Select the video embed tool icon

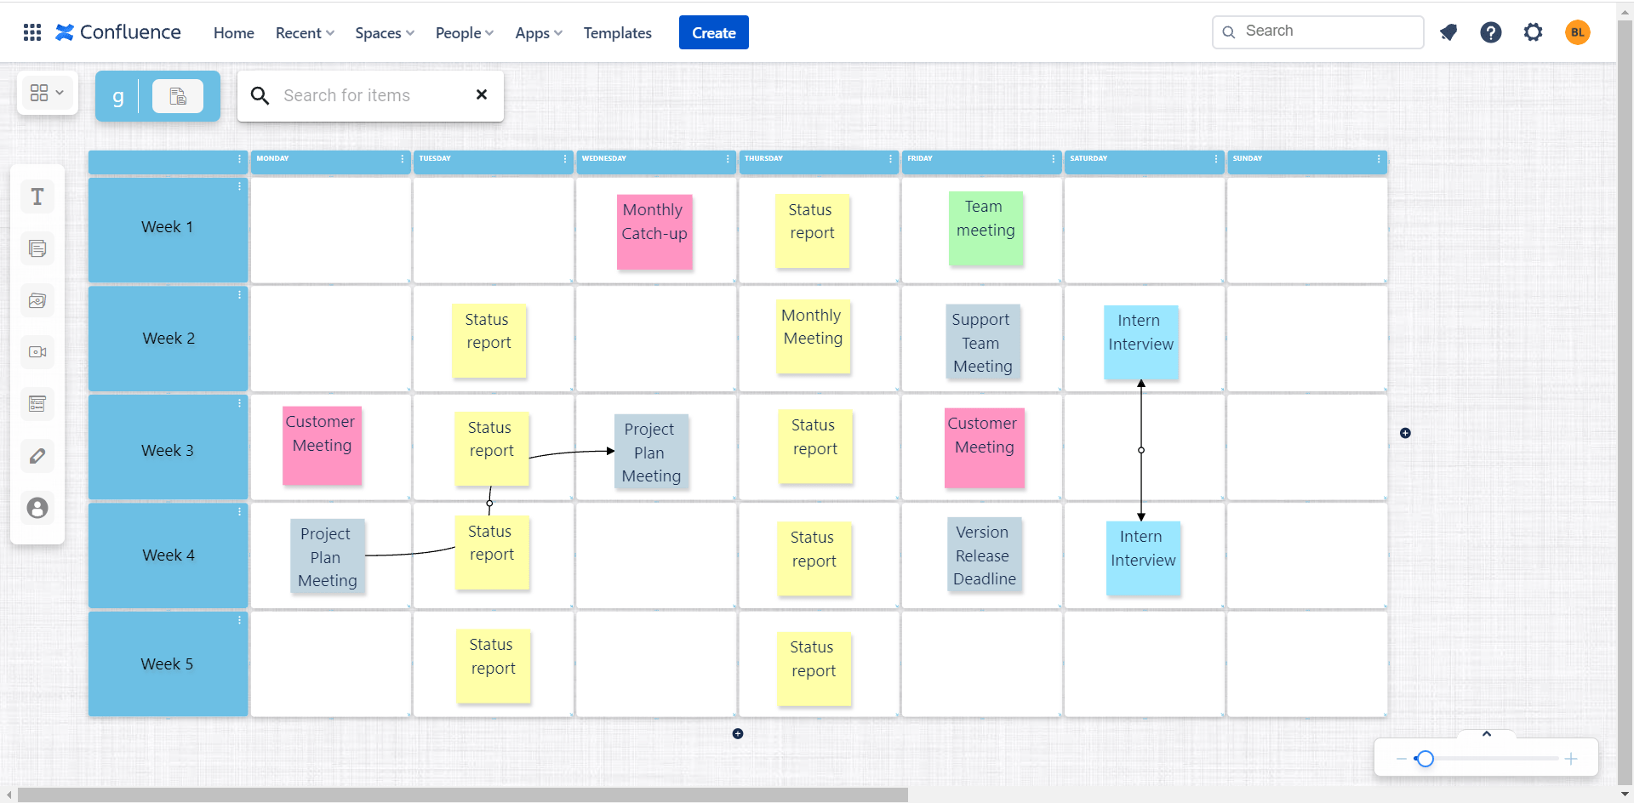pos(37,352)
